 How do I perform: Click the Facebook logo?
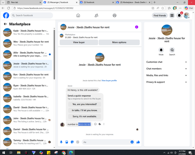pyautogui.click(x=6, y=16)
